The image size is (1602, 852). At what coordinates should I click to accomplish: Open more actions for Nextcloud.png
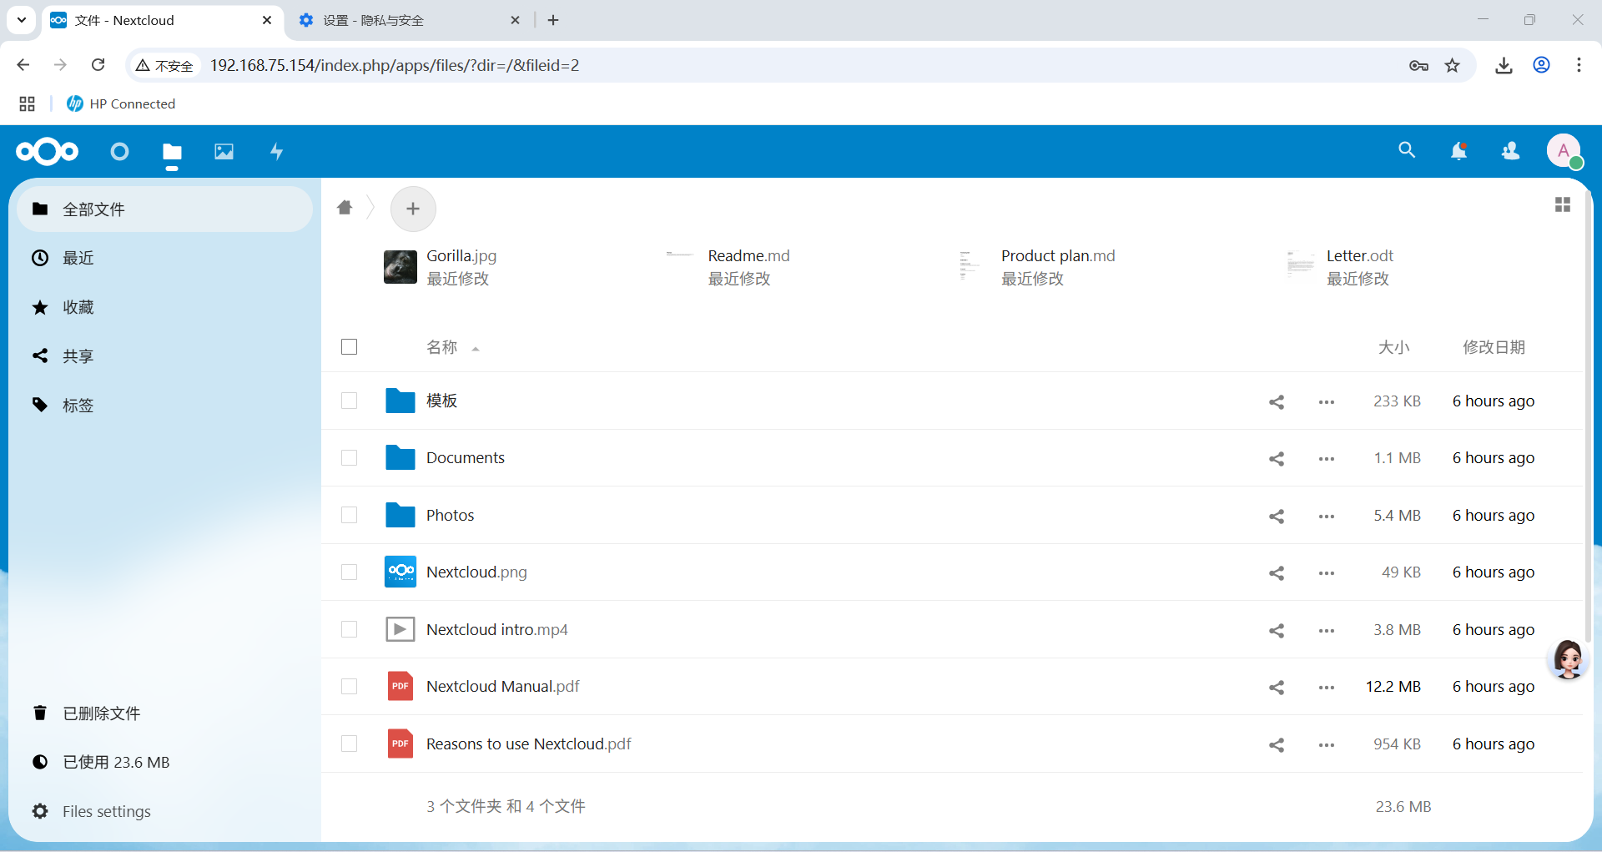tap(1327, 572)
